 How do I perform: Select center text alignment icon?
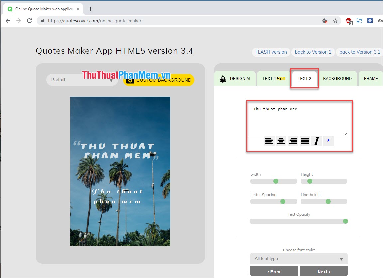tap(281, 141)
